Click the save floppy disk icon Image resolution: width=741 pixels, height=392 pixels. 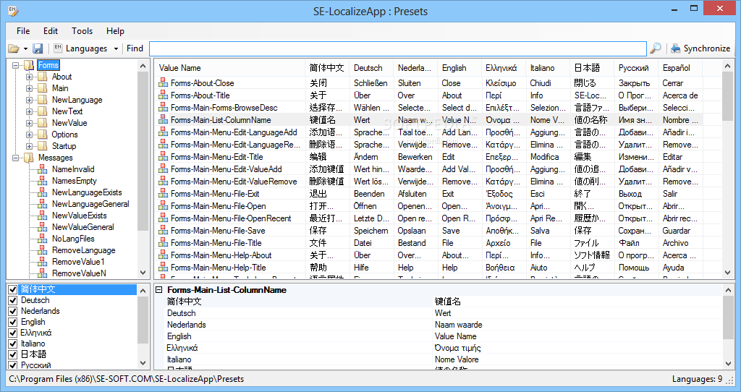tap(38, 48)
